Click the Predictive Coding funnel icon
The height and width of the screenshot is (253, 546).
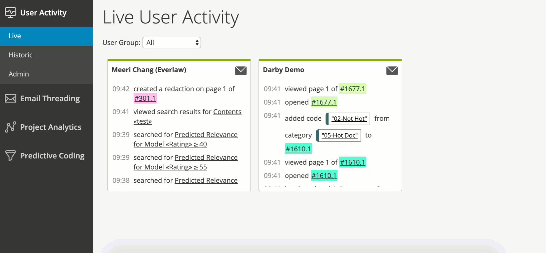tap(10, 155)
